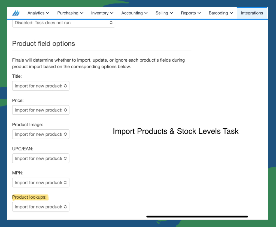Click the up-down arrows on Title select
The height and width of the screenshot is (227, 276).
point(65,86)
